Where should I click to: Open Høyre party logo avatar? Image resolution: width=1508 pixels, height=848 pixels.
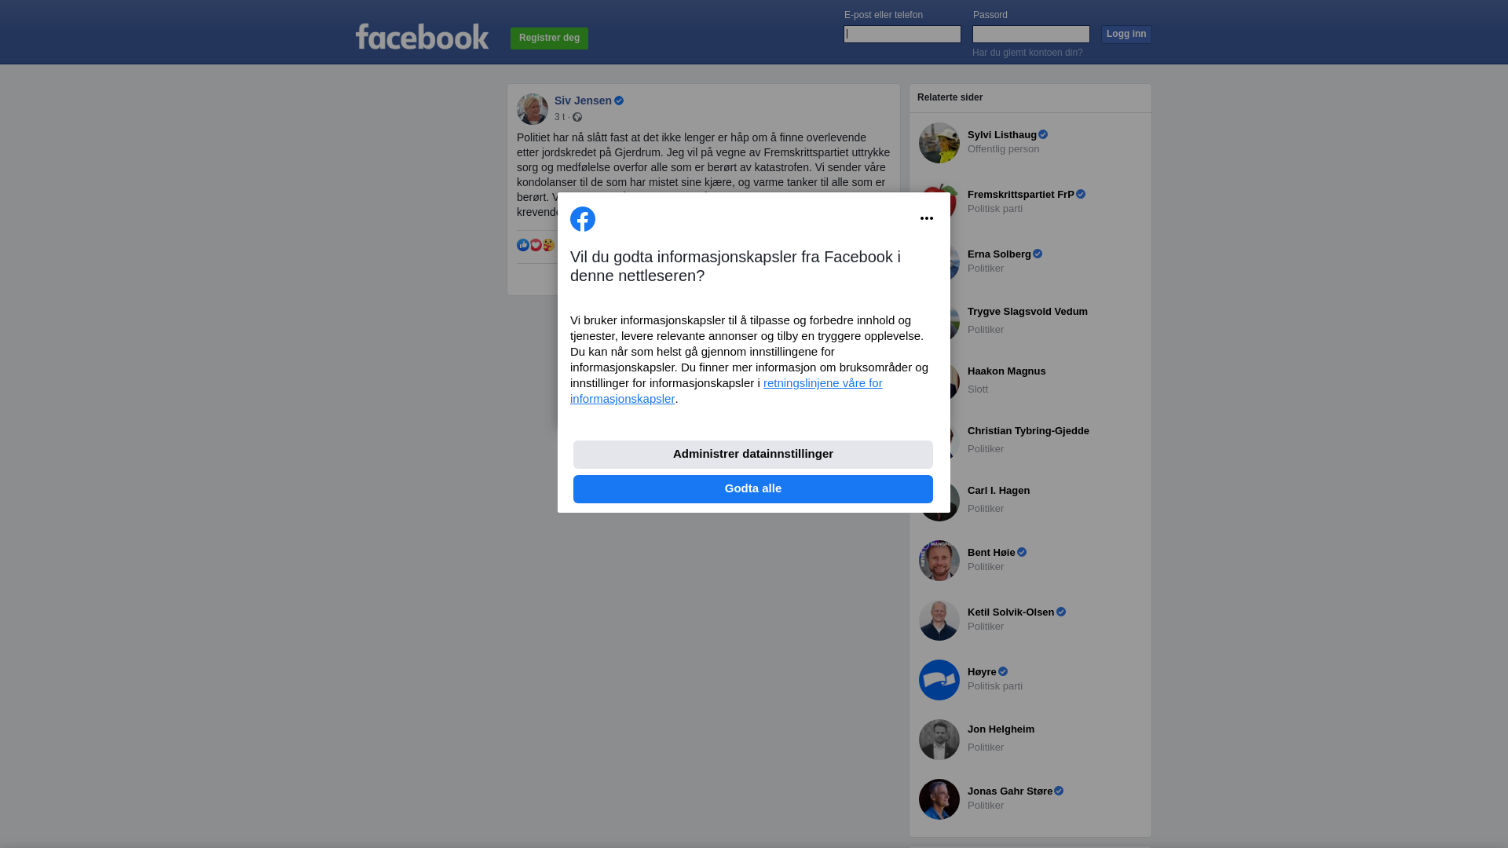[x=939, y=680]
